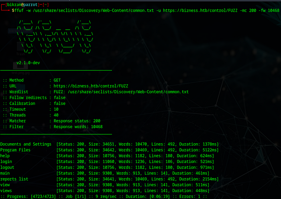Click the view result name
The image size is (281, 199).
pos(5,185)
